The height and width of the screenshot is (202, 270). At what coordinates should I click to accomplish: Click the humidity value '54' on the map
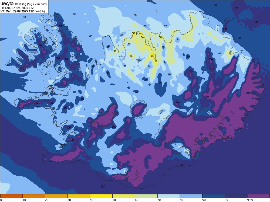[142, 37]
